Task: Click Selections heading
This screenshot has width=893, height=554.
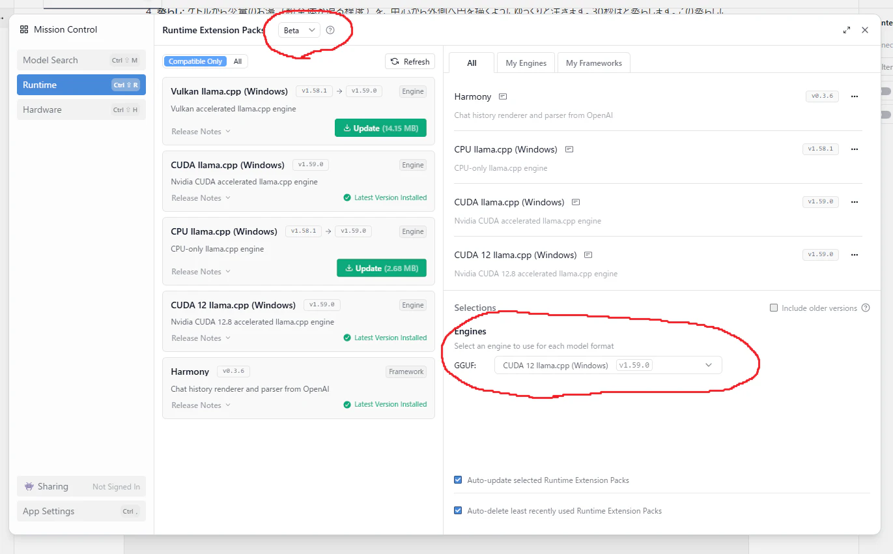Action: (475, 308)
